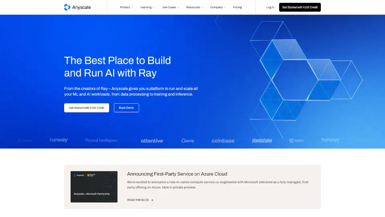Click the Book Demo button
385x217 pixels.
[x=126, y=108]
